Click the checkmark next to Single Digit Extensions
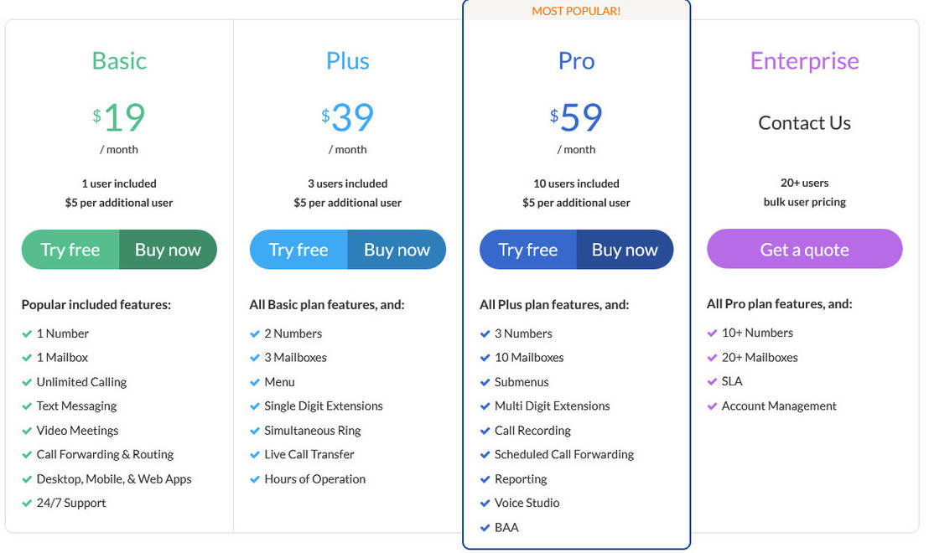This screenshot has width=929, height=553. (256, 406)
